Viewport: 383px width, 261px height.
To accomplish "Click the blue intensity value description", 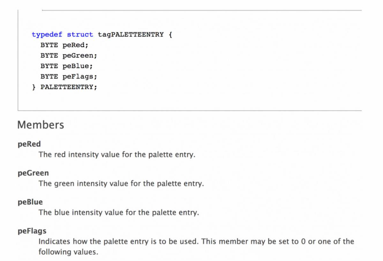I will [x=119, y=213].
